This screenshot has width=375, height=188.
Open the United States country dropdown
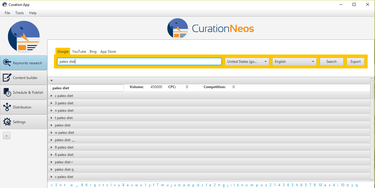pyautogui.click(x=247, y=62)
